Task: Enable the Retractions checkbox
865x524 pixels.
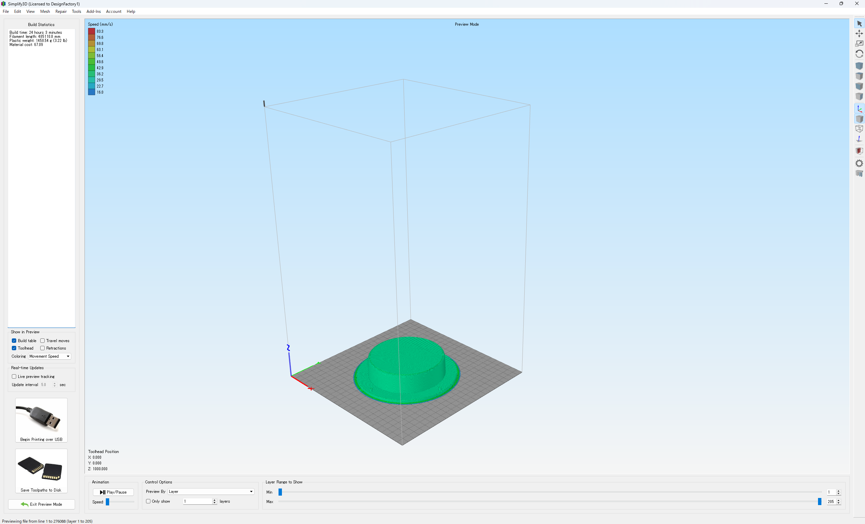Action: [x=43, y=348]
